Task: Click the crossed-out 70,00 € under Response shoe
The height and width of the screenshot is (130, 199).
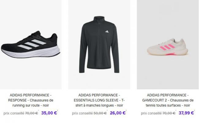Action: click(31, 113)
